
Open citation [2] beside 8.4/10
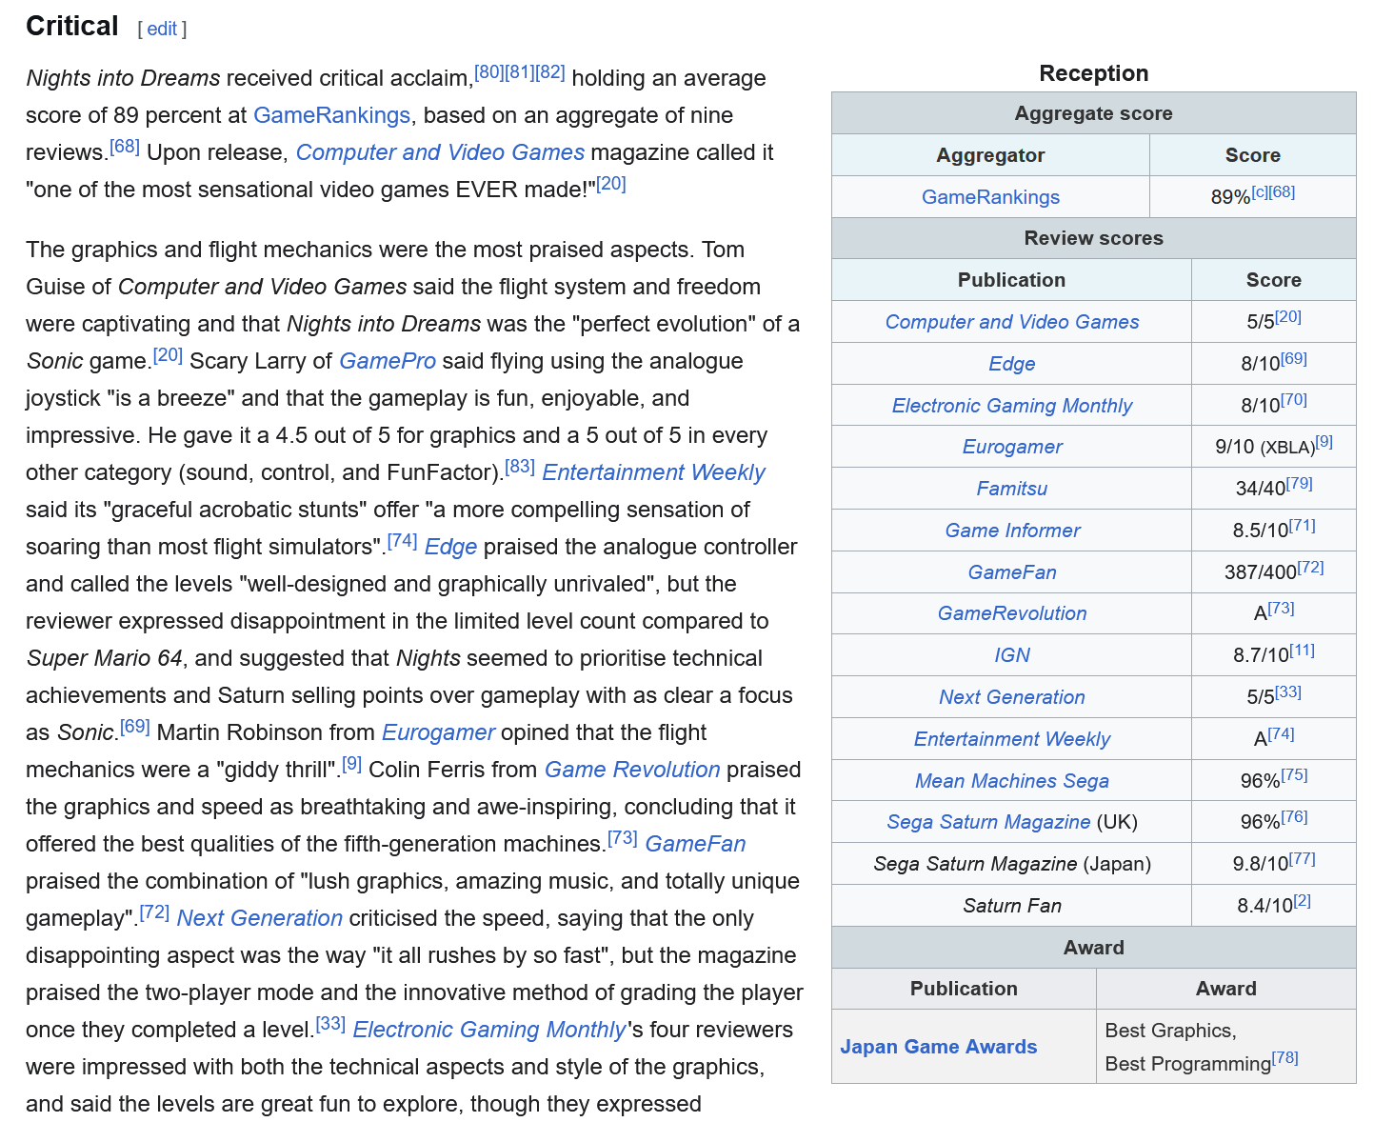click(1303, 901)
